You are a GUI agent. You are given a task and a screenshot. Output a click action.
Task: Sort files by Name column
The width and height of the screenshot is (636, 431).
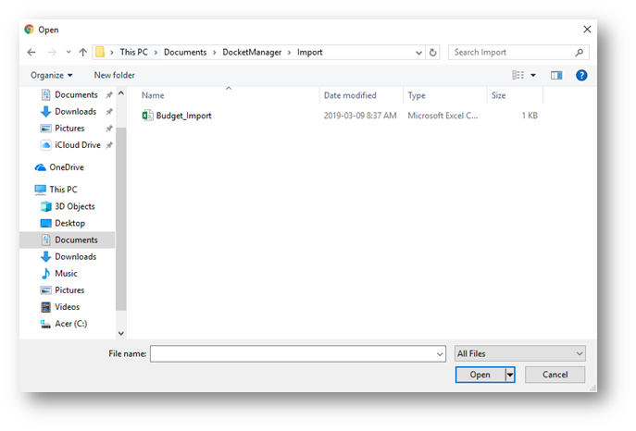[x=153, y=95]
